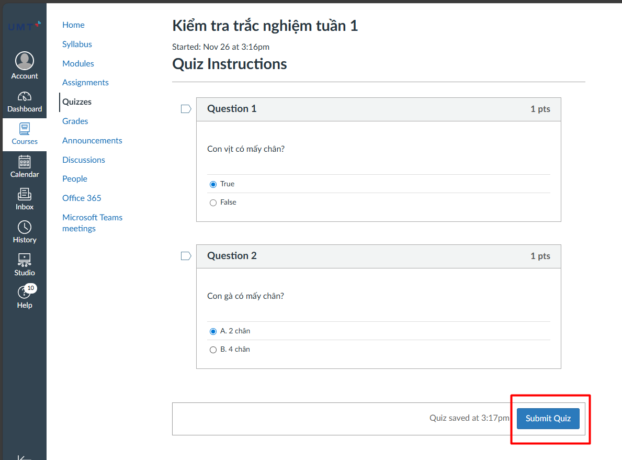Click the Submit Quiz button
Image resolution: width=622 pixels, height=460 pixels.
(548, 419)
